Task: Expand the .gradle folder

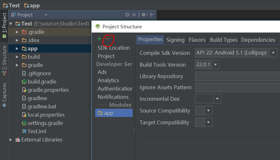Action: 17,32
